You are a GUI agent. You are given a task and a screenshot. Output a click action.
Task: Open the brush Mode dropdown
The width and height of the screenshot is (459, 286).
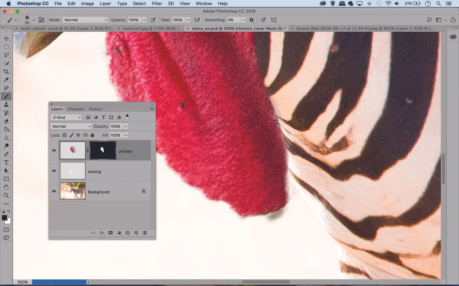pyautogui.click(x=85, y=20)
